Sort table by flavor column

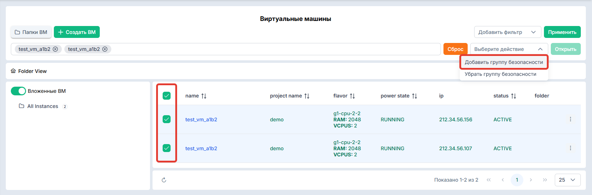[352, 96]
